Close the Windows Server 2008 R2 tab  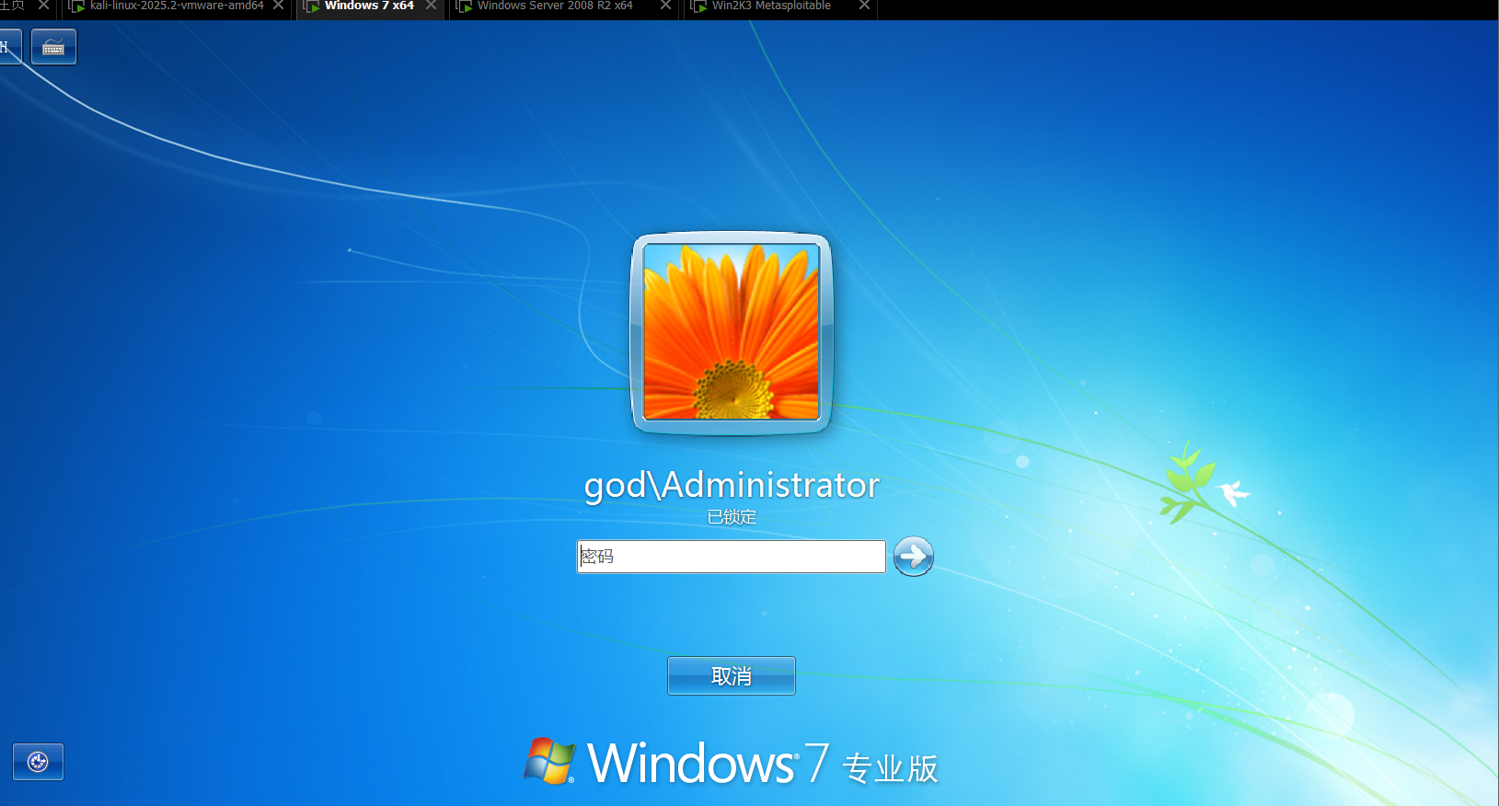665,6
